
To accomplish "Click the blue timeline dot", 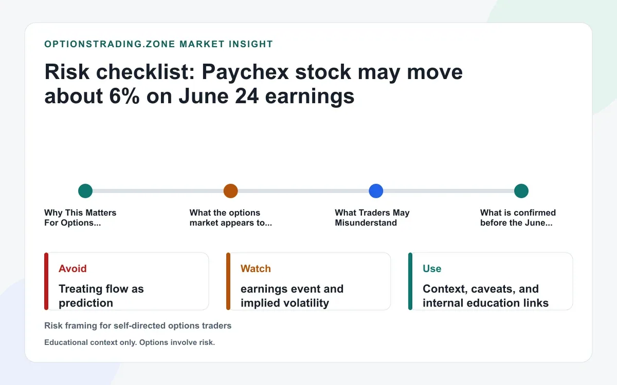I will point(376,191).
